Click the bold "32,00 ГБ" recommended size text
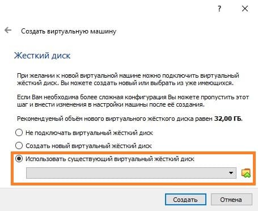This screenshot has width=258, height=211. point(229,119)
